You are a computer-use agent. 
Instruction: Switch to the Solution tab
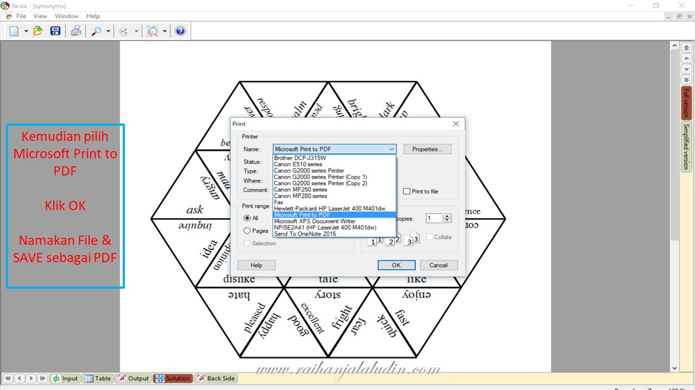tap(173, 379)
